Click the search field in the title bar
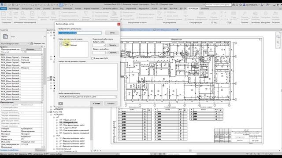This screenshot has height=158, width=282. point(218,5)
